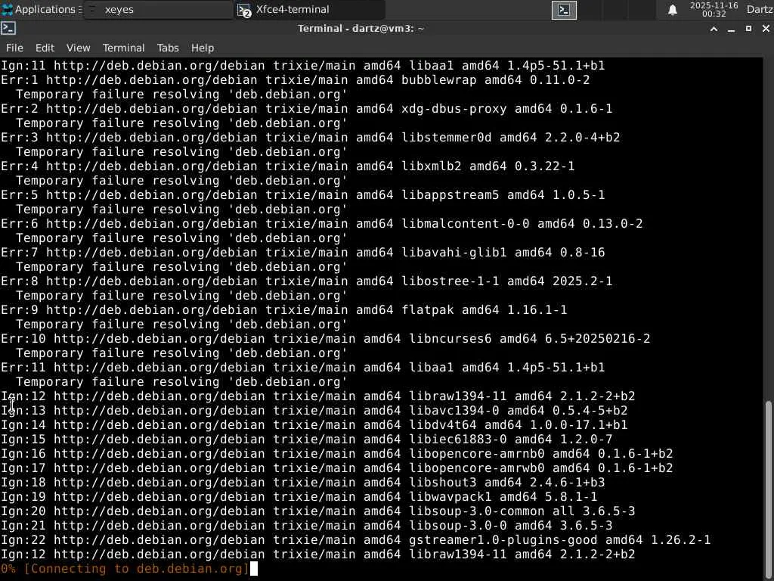Click the terminal window menu icon in the title bar
The image size is (774, 581).
point(8,28)
